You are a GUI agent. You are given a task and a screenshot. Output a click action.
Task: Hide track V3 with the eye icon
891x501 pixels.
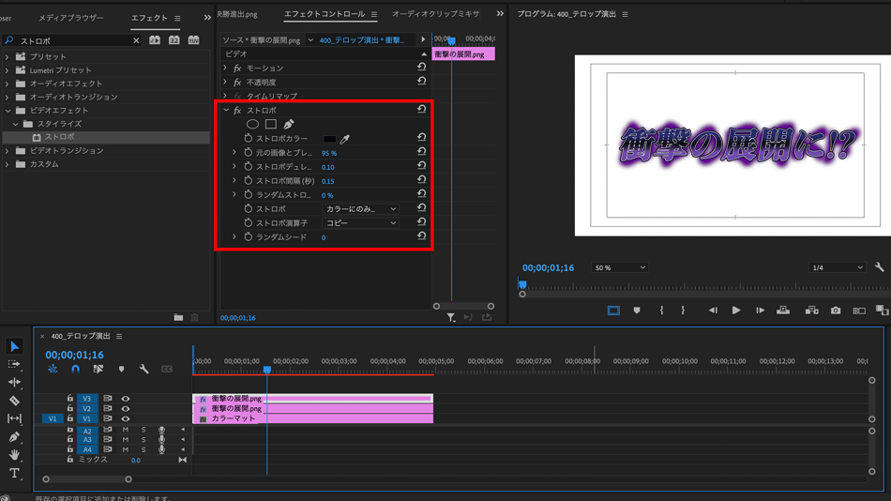(x=126, y=399)
